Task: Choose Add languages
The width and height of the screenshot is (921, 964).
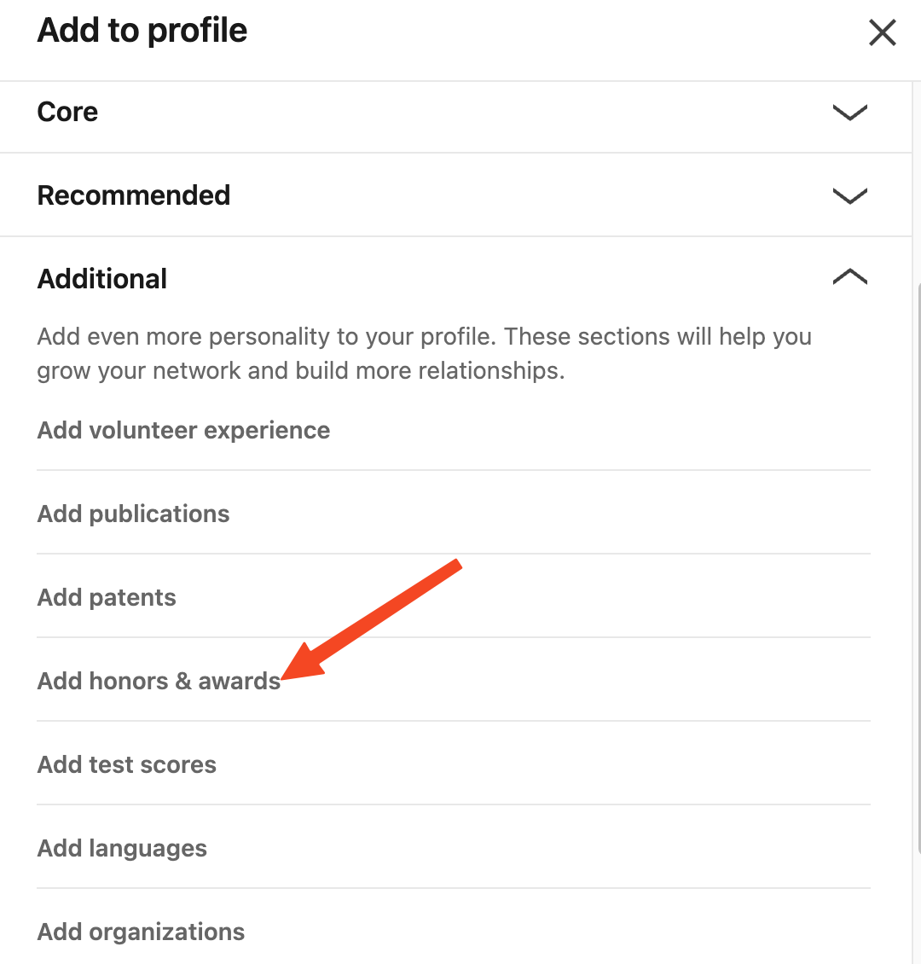Action: [x=122, y=848]
